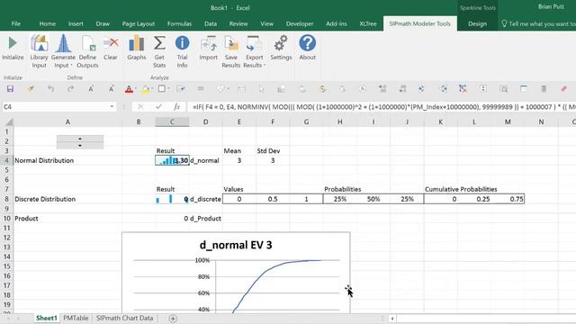The width and height of the screenshot is (576, 324).
Task: Open the About help icon
Action: click(308, 43)
